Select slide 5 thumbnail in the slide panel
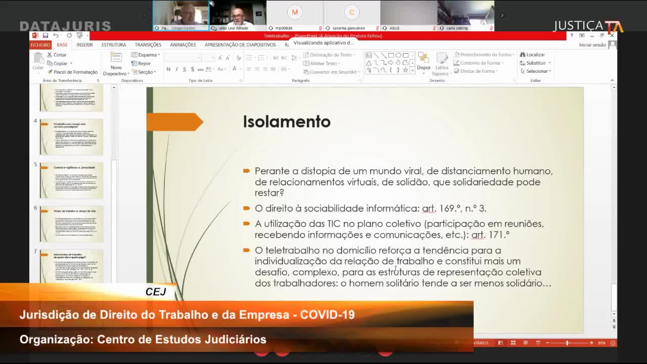 coord(71,179)
